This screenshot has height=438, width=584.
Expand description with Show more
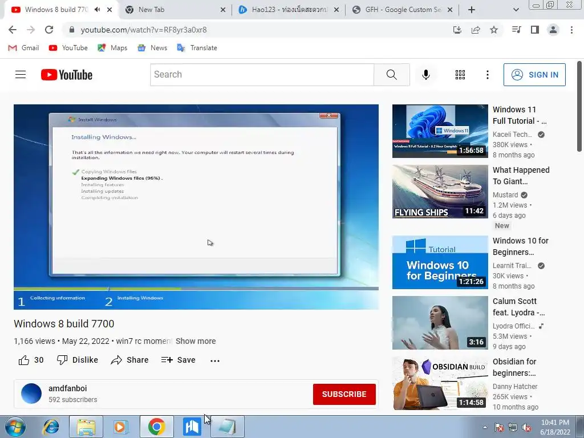(x=196, y=341)
